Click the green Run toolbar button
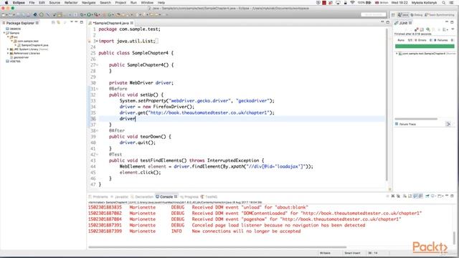The height and width of the screenshot is (258, 459). click(x=89, y=14)
